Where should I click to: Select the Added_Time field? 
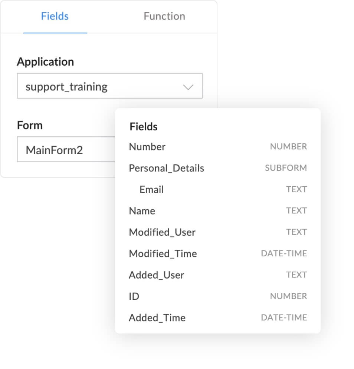(157, 318)
